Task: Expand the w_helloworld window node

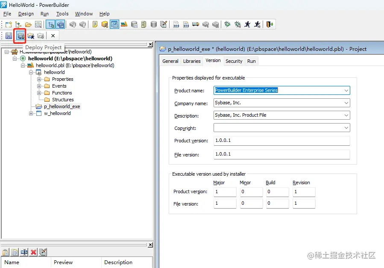Action: pyautogui.click(x=31, y=113)
